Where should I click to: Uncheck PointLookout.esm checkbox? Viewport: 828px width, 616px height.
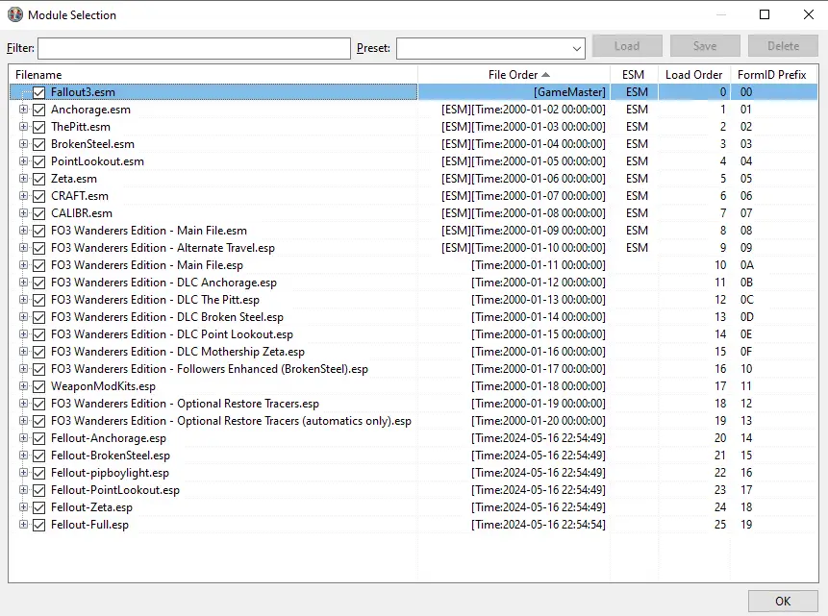39,161
